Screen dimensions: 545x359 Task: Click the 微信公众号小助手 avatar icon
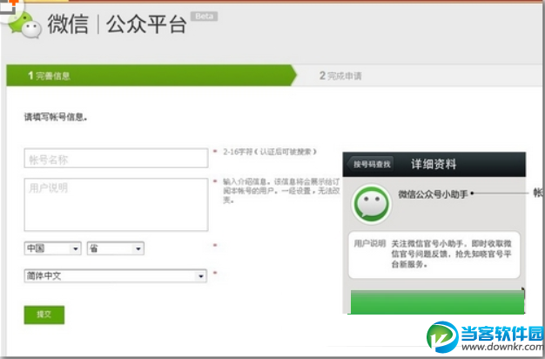coord(372,204)
